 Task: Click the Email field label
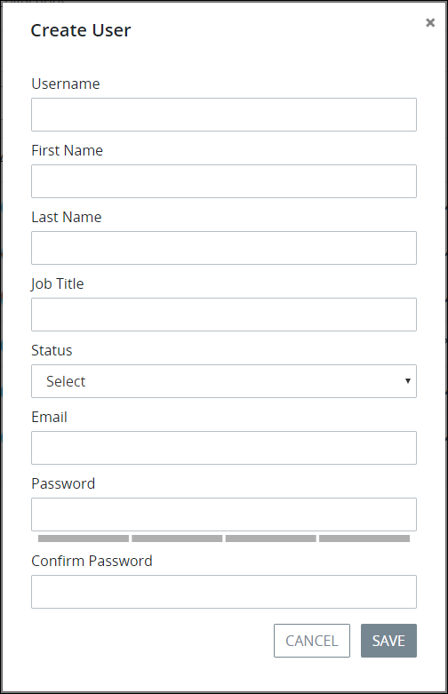[x=49, y=417]
